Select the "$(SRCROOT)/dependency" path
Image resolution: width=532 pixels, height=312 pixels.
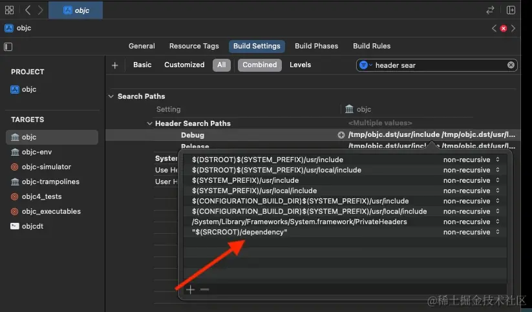(240, 233)
